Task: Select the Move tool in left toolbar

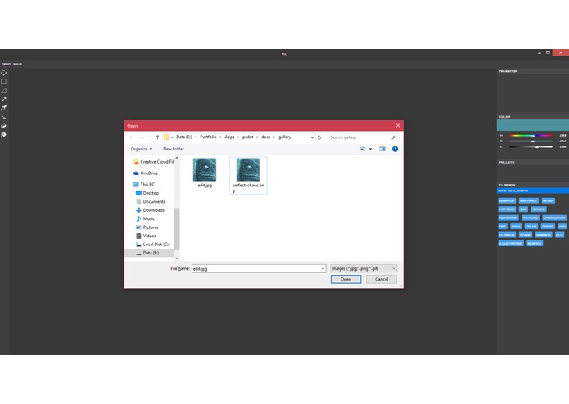Action: coord(3,73)
